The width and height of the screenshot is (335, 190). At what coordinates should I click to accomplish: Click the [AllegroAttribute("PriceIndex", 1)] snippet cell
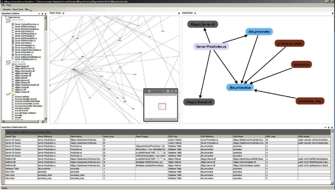[x=151, y=146]
